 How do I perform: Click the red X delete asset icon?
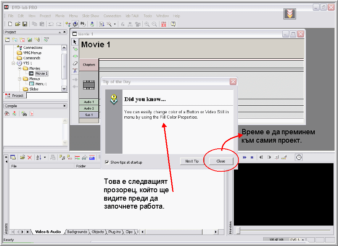coord(30,158)
